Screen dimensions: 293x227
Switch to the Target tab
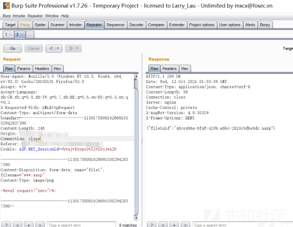click(x=10, y=25)
